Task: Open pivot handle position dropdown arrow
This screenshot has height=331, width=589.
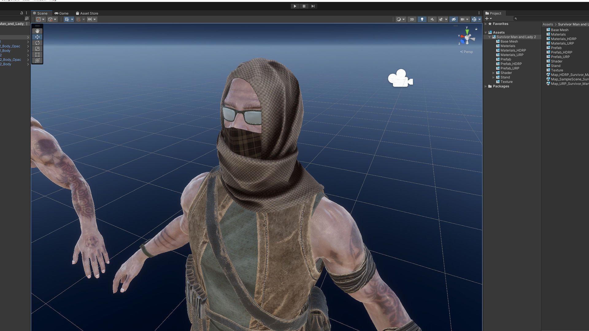Action: pos(43,19)
